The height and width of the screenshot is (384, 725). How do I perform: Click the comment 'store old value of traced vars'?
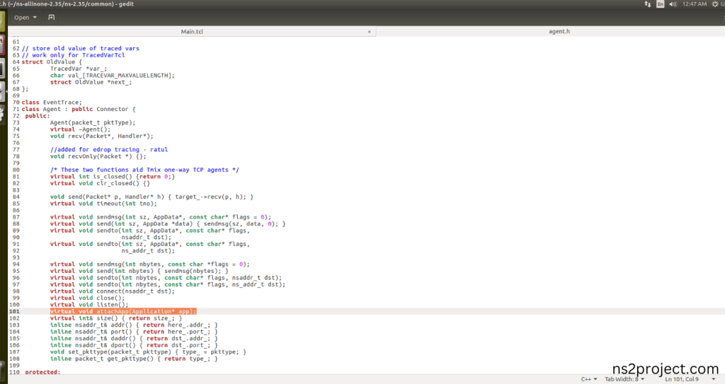[x=81, y=49]
